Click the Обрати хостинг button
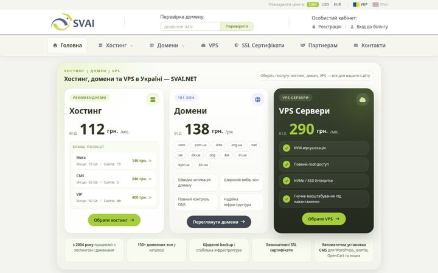 pyautogui.click(x=114, y=220)
